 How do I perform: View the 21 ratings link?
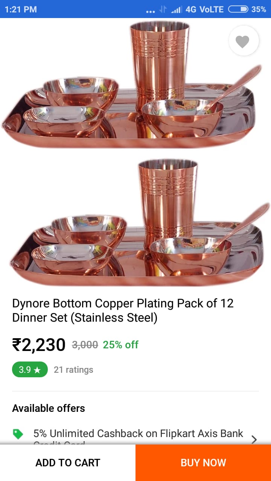(73, 370)
